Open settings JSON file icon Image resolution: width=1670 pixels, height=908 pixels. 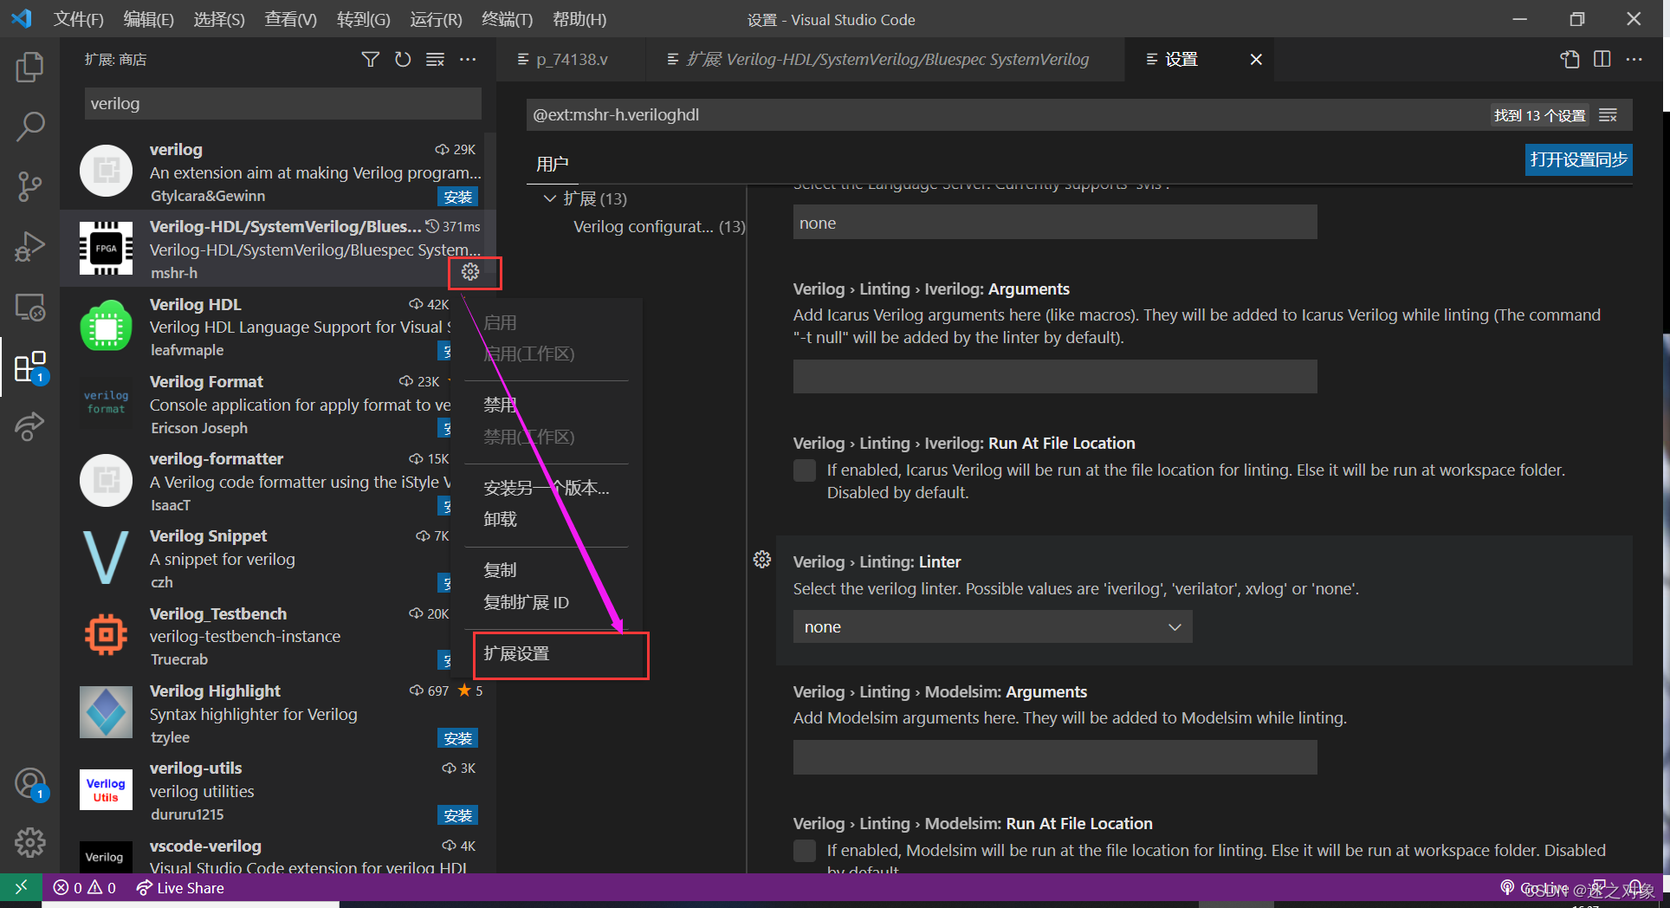pos(1570,59)
